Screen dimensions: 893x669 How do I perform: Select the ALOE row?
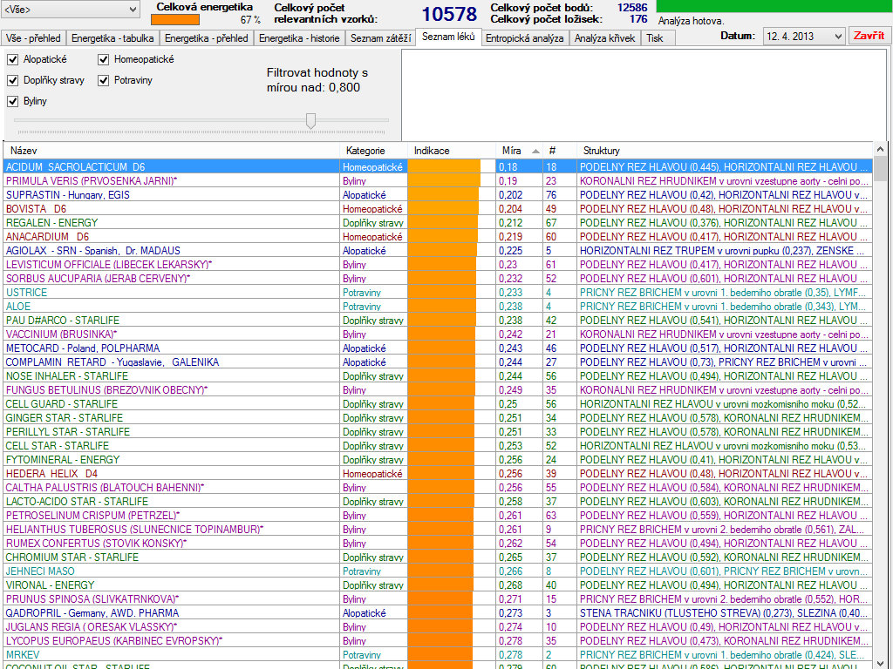pyautogui.click(x=438, y=307)
